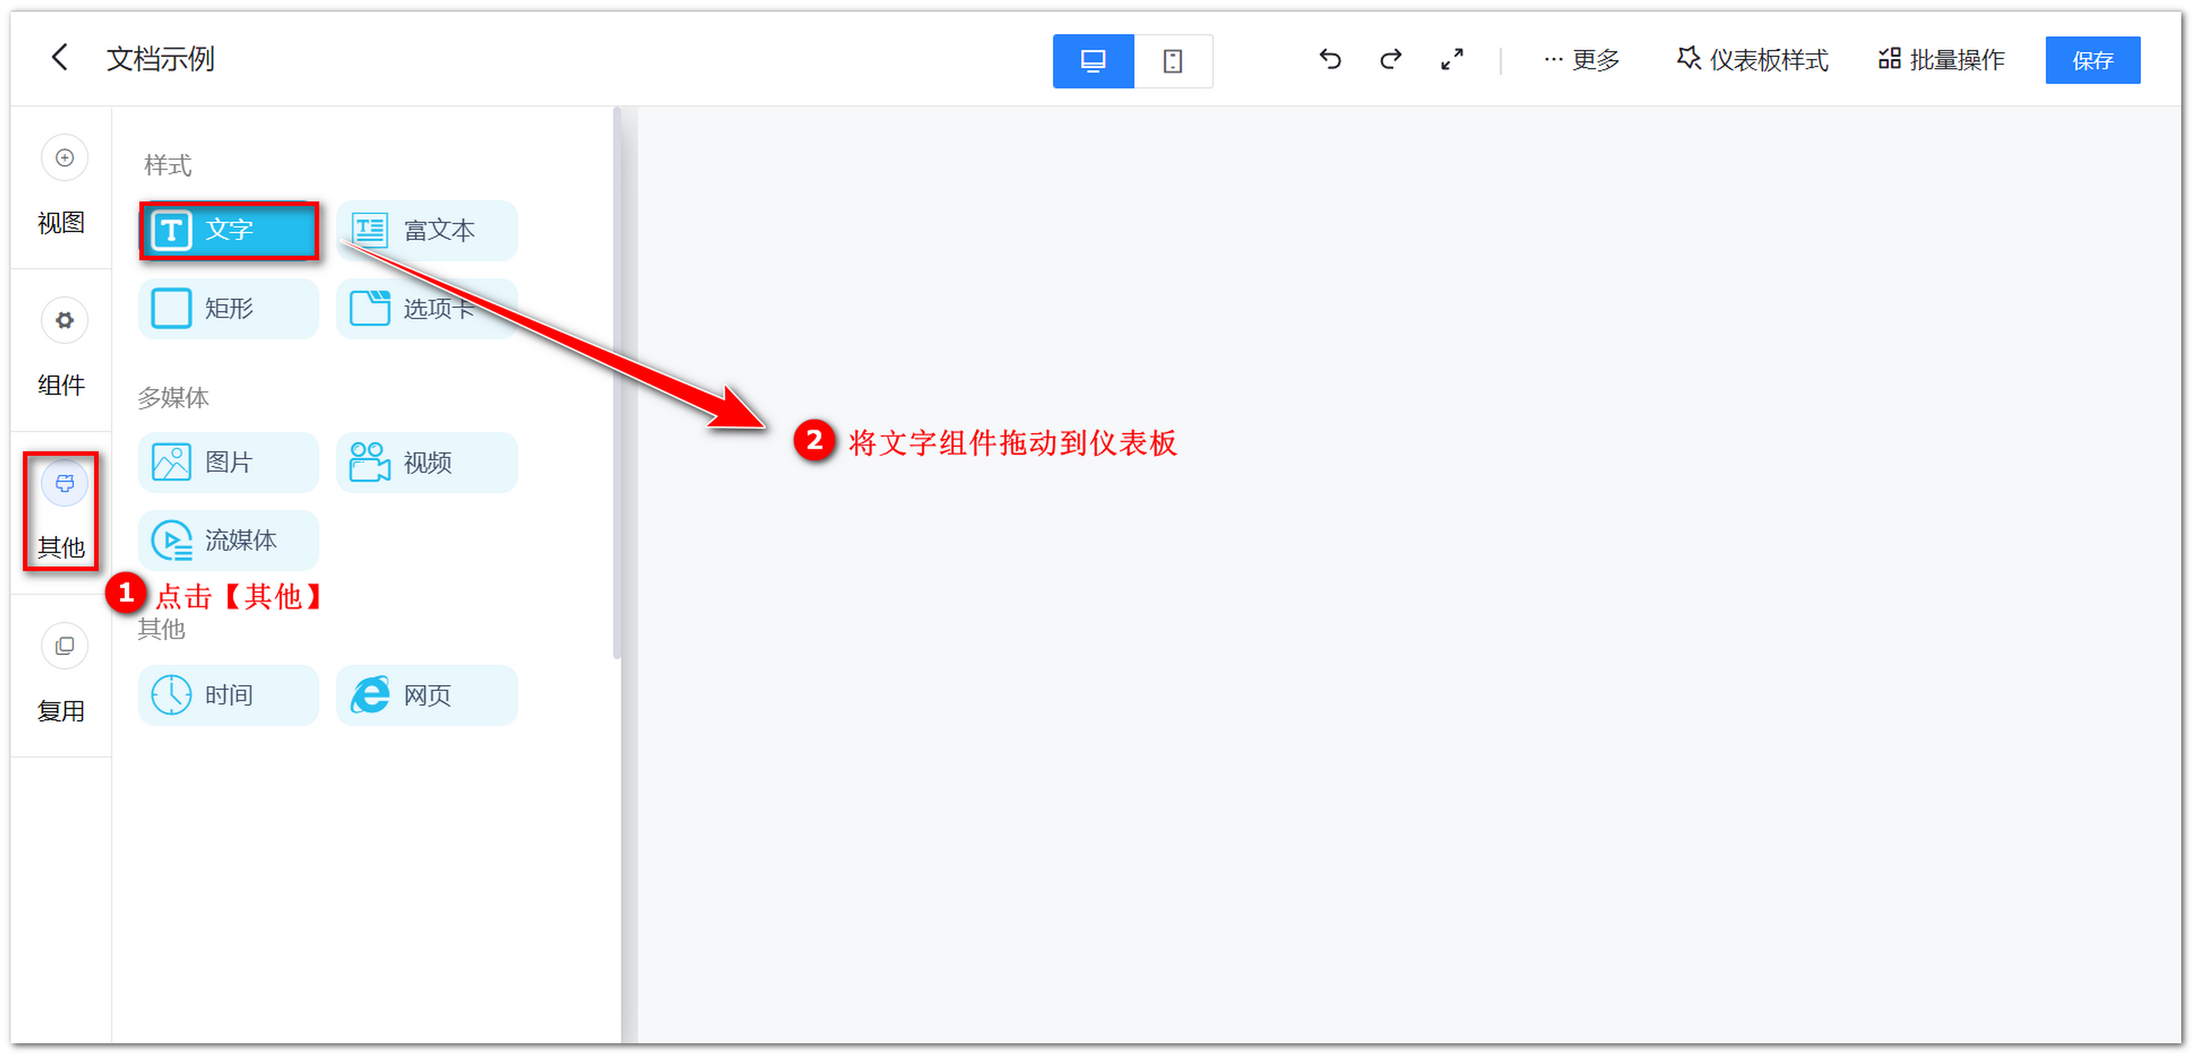Image resolution: width=2192 pixels, height=1054 pixels.
Task: Select the 文字 component
Action: (x=229, y=230)
